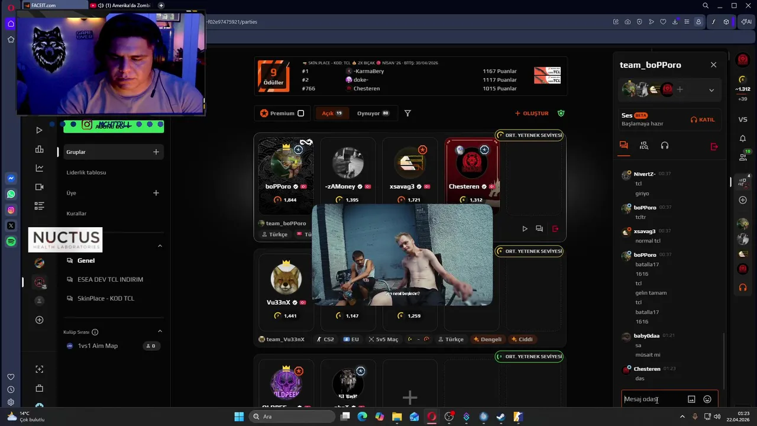Add a group with Gruplar plus icon
The height and width of the screenshot is (426, 757).
[x=156, y=152]
